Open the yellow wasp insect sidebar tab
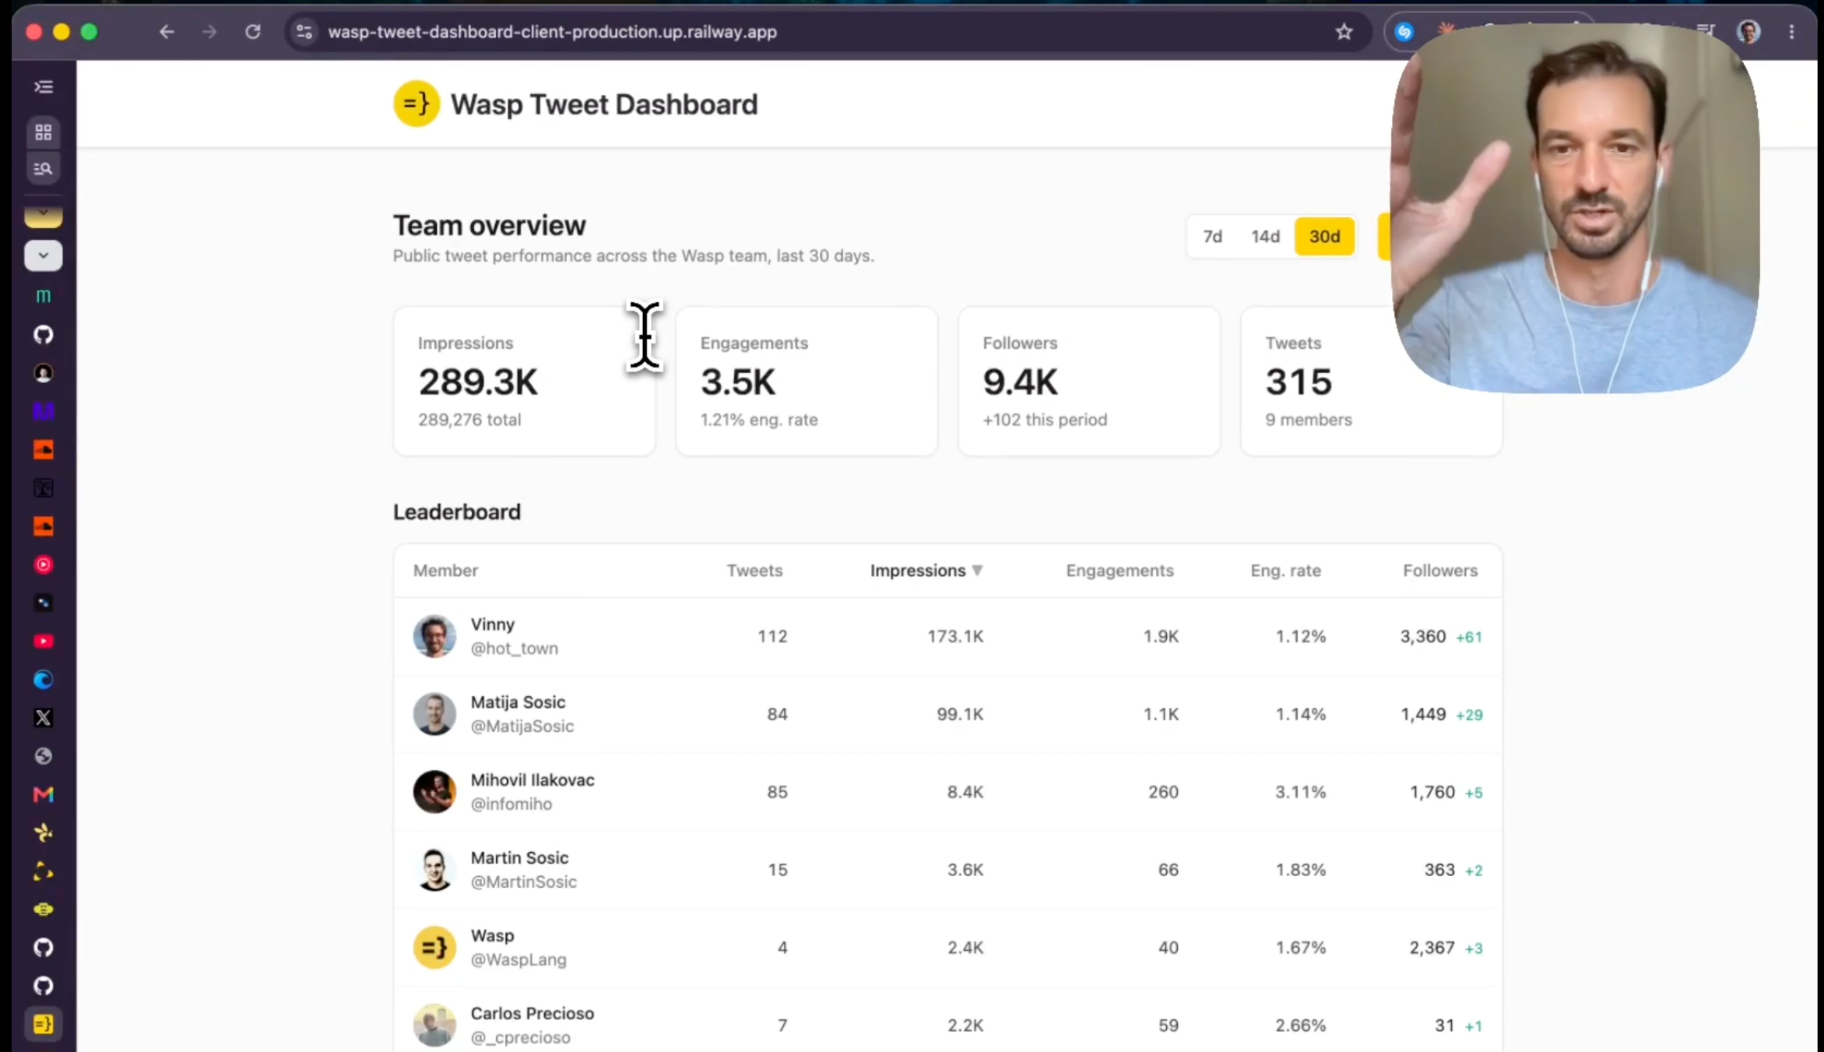1824x1052 pixels. pos(44,833)
